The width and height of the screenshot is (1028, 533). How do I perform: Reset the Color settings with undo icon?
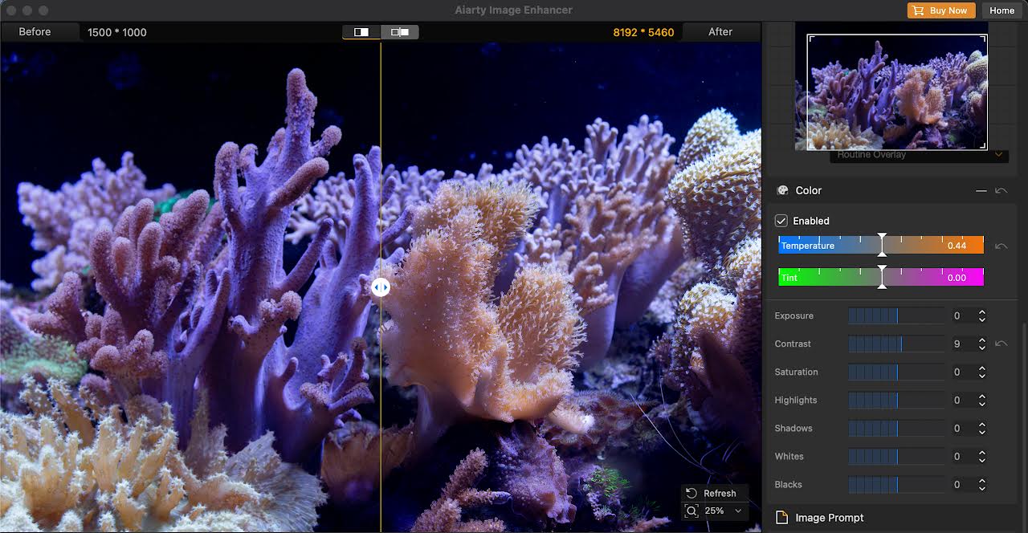click(1001, 190)
